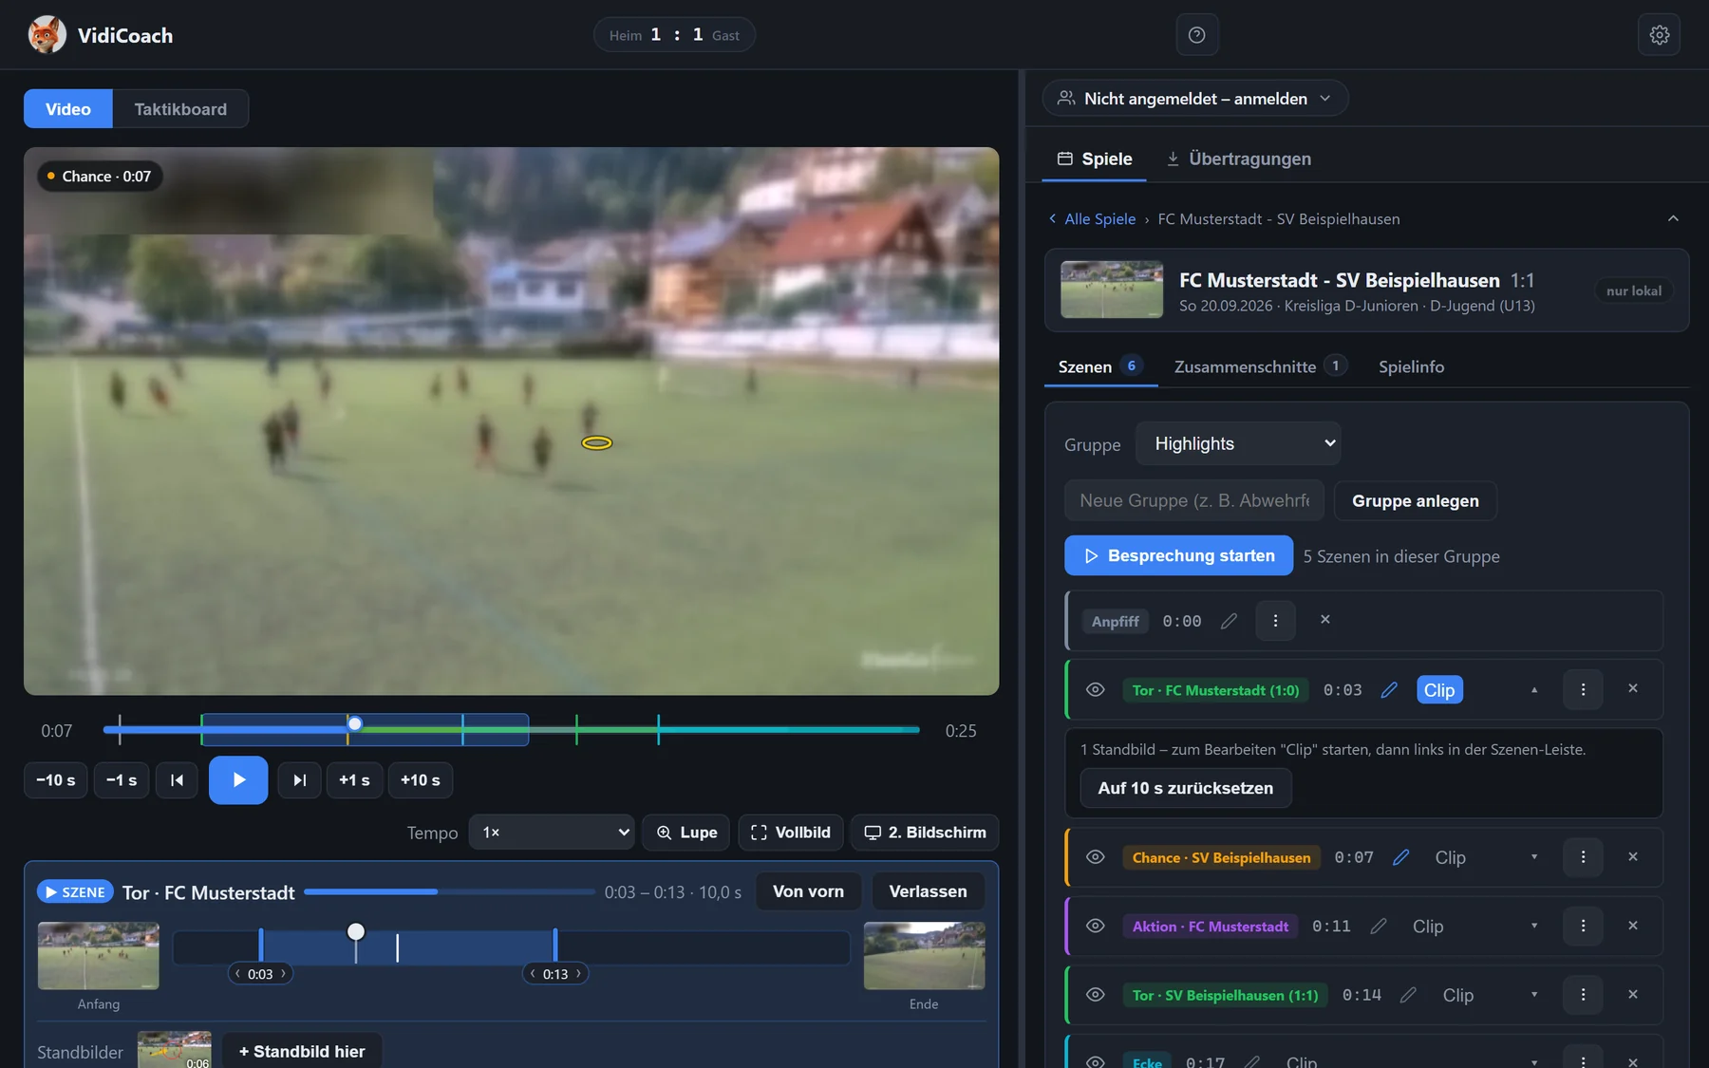Edit Aktion FC Musterstadt scene pencil icon
The height and width of the screenshot is (1068, 1709).
coord(1379,926)
